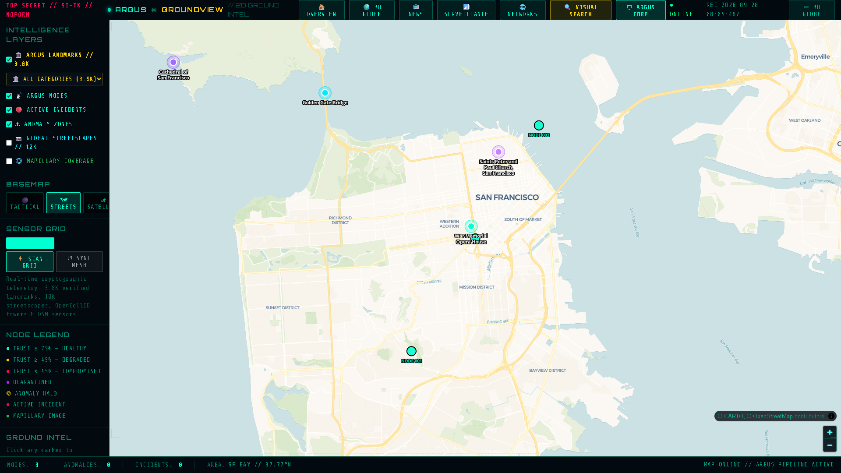Image resolution: width=841 pixels, height=473 pixels.
Task: Click the Anomaly Zones warning triangle icon
Action: [18, 124]
